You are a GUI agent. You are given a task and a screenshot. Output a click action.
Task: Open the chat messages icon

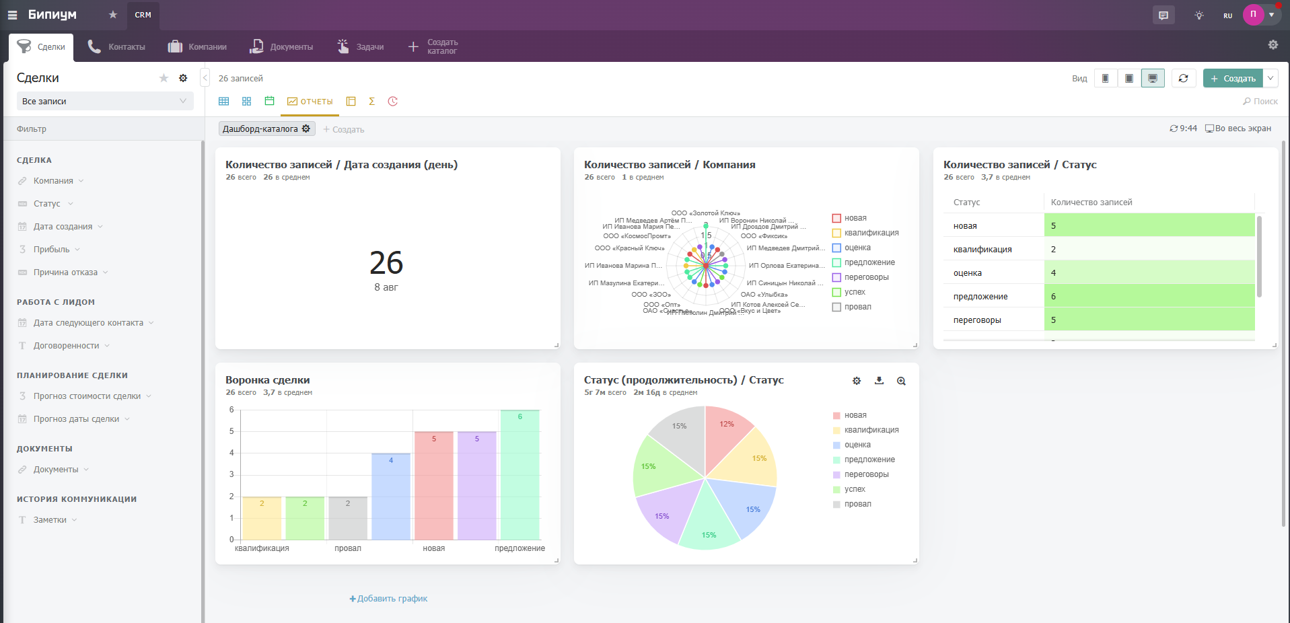click(x=1163, y=15)
